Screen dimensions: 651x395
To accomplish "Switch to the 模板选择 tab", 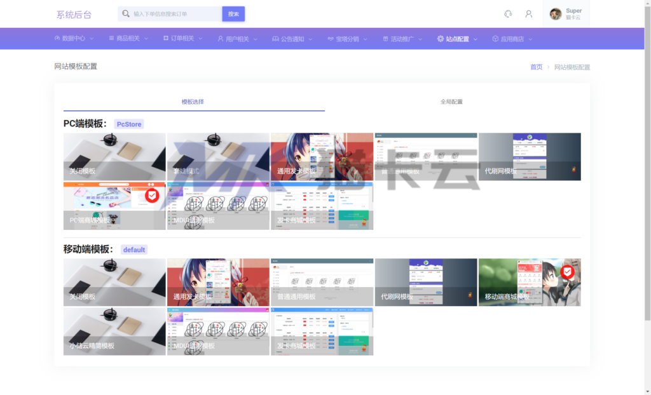I will click(x=193, y=102).
